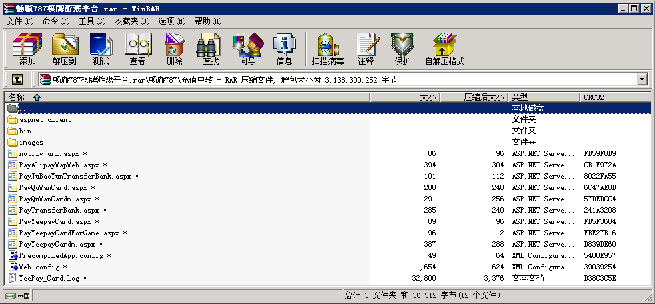Start the virus scan (扫描病毒) tool

[327, 49]
